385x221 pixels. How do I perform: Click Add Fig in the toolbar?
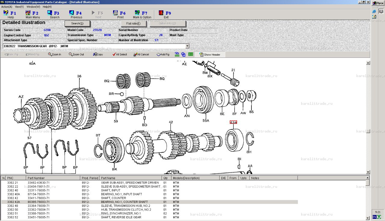163,54
